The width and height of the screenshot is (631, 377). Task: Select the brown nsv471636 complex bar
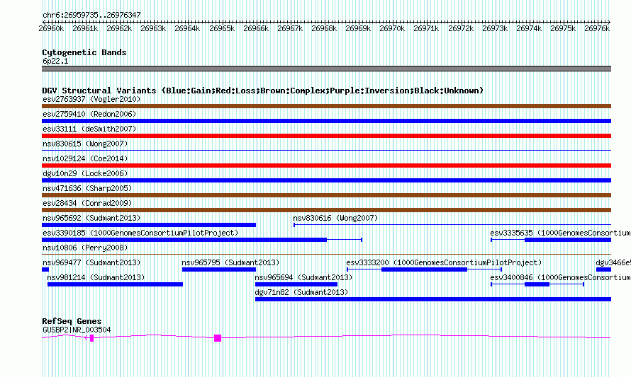point(326,195)
